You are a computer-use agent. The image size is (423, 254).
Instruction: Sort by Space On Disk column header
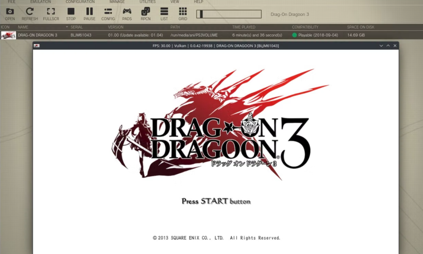pyautogui.click(x=361, y=27)
